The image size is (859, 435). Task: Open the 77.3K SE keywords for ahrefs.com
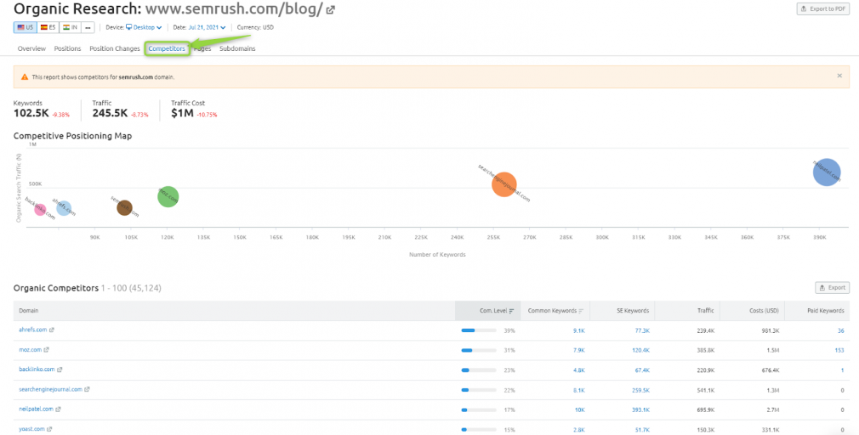pos(643,330)
